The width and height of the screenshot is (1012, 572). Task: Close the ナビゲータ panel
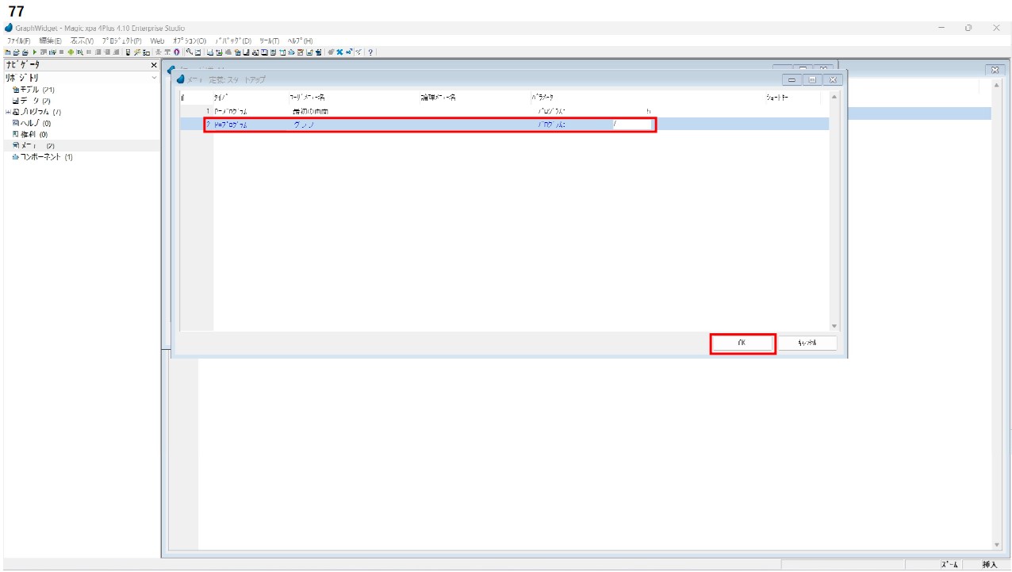pyautogui.click(x=154, y=65)
